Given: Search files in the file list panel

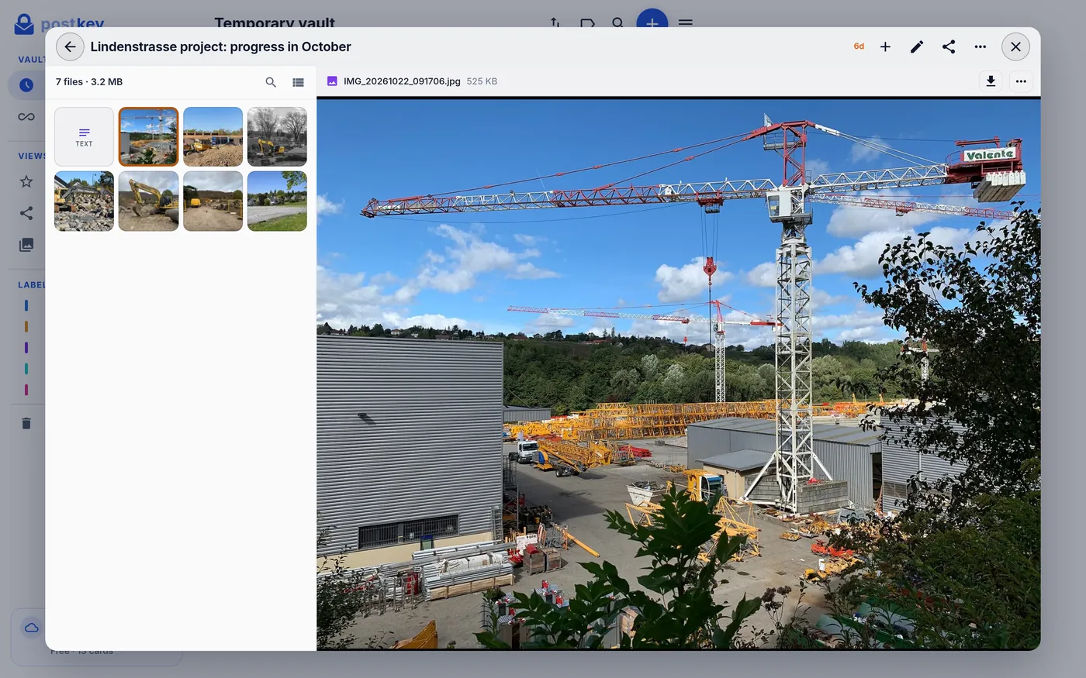Looking at the screenshot, I should point(271,82).
